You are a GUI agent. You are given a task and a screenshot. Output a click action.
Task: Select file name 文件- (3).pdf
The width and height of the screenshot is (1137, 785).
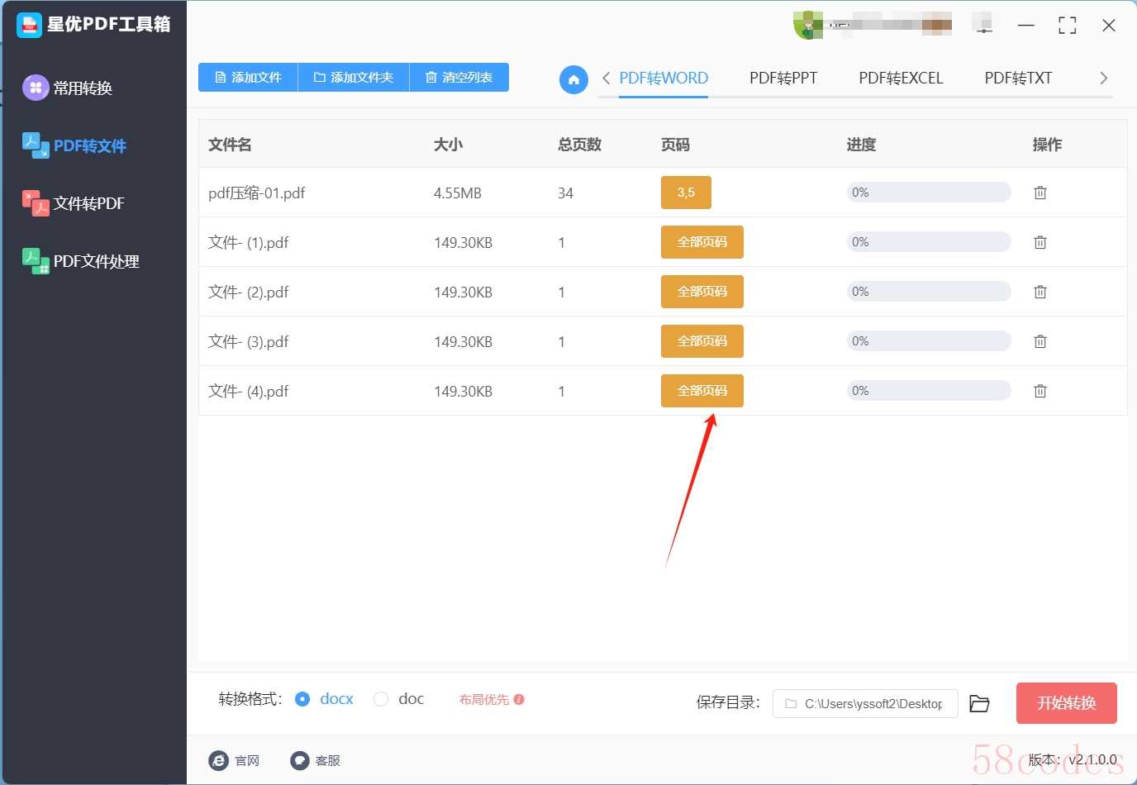tap(249, 341)
